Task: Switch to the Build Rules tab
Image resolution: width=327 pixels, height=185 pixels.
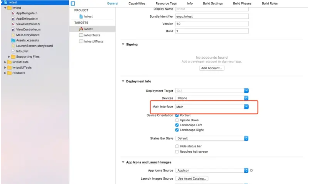Action: pos(270,3)
